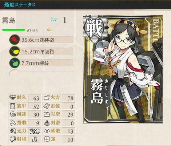Image resolution: width=171 pixels, height=146 pixels.
Task: Click the 霧島 ship card portrait
Action: (x=123, y=69)
